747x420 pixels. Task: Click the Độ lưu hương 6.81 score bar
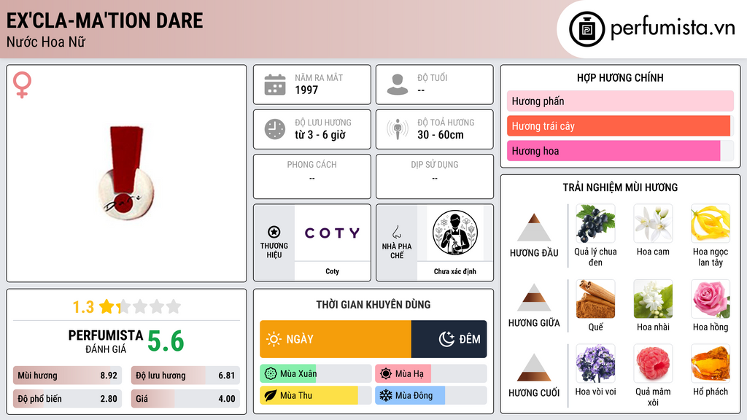click(185, 376)
